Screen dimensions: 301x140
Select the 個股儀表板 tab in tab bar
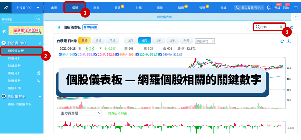coord(164,17)
